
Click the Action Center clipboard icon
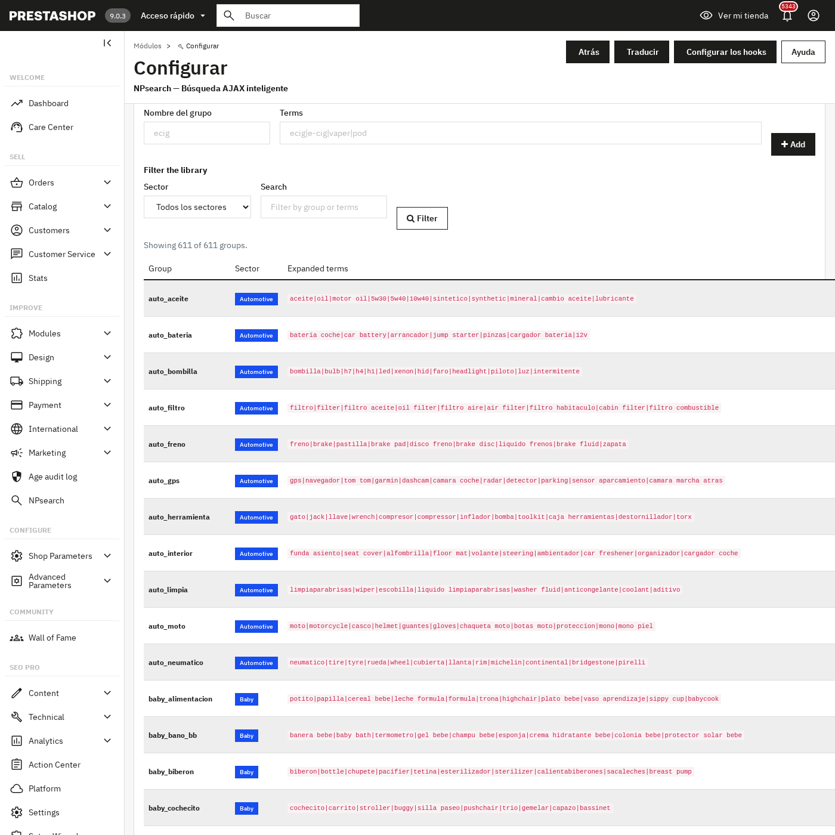[17, 765]
